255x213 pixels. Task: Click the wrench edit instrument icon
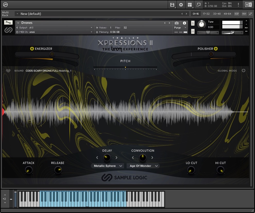point(8,23)
